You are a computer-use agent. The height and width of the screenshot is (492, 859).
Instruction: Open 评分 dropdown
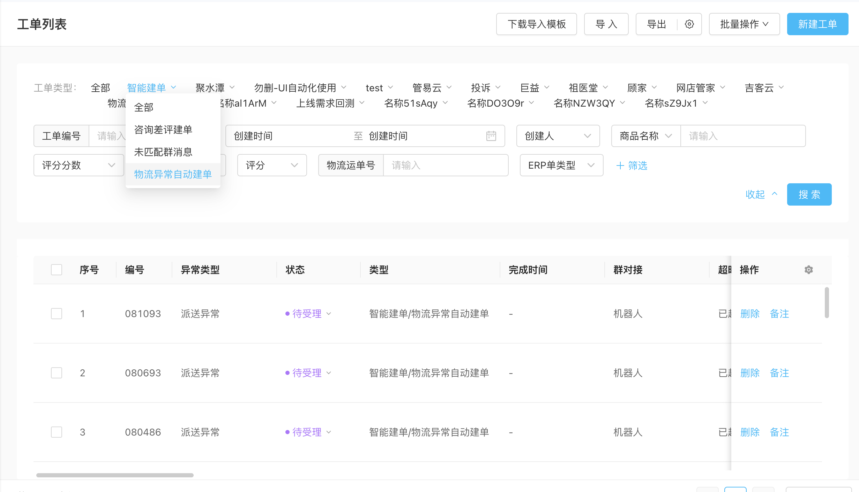click(x=272, y=165)
